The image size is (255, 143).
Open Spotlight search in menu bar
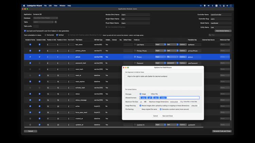click(220, 5)
